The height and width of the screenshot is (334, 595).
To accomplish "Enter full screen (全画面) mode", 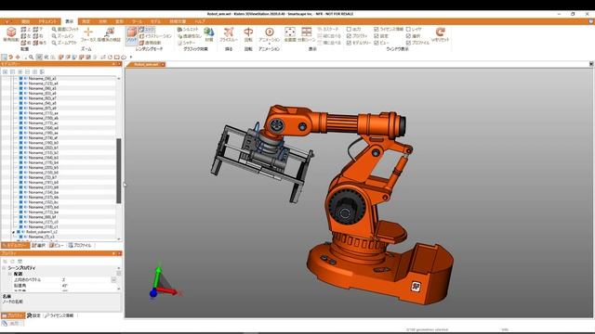I will 290,34.
